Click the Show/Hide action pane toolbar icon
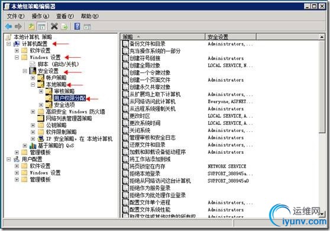Screen dimensions: 330x231 (x=87, y=27)
